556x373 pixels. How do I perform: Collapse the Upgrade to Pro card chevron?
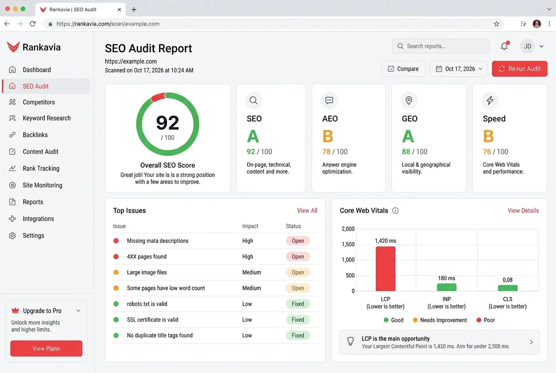pos(78,311)
